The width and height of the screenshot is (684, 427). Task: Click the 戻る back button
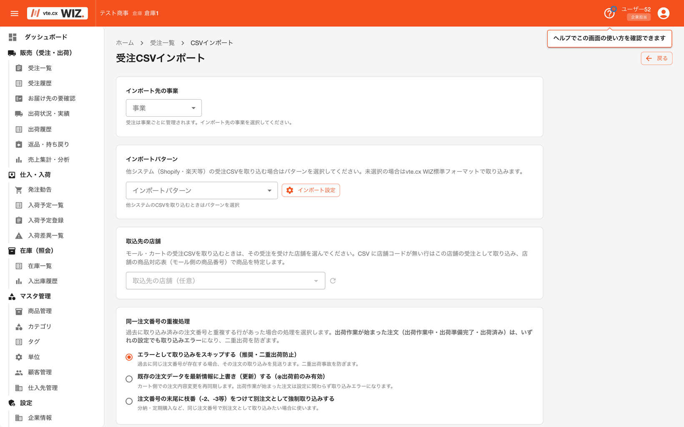click(656, 58)
